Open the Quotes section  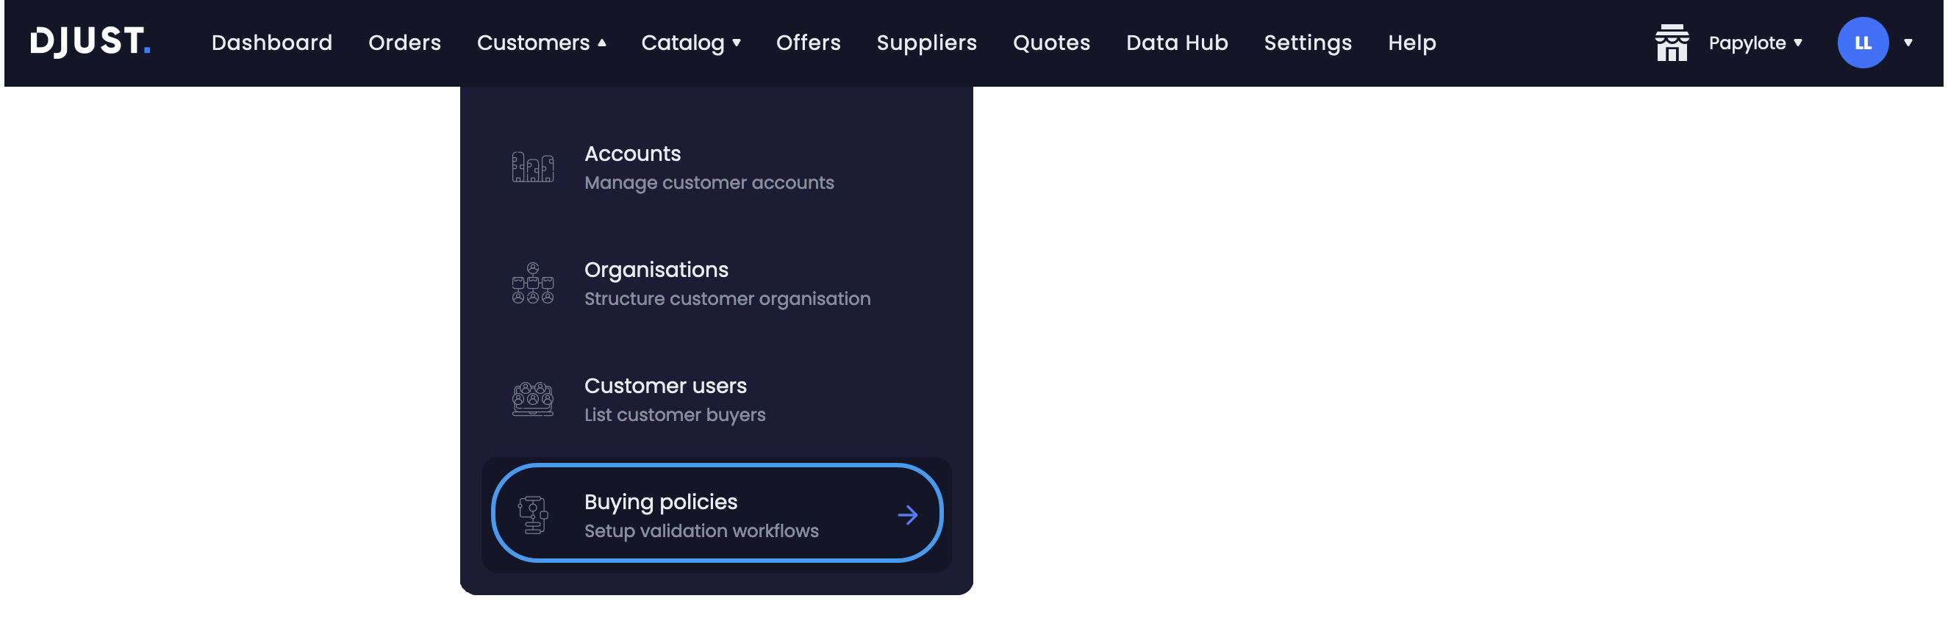coord(1051,43)
